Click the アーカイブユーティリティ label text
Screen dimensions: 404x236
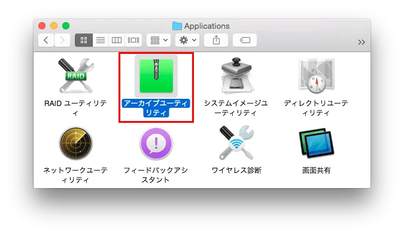pos(156,108)
